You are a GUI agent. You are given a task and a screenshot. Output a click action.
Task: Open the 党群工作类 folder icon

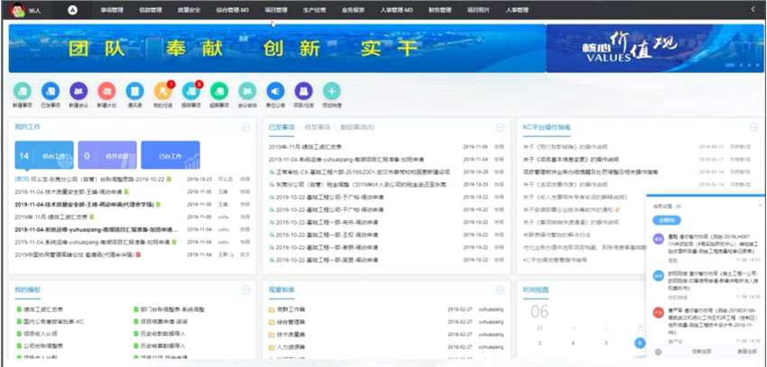pyautogui.click(x=272, y=310)
